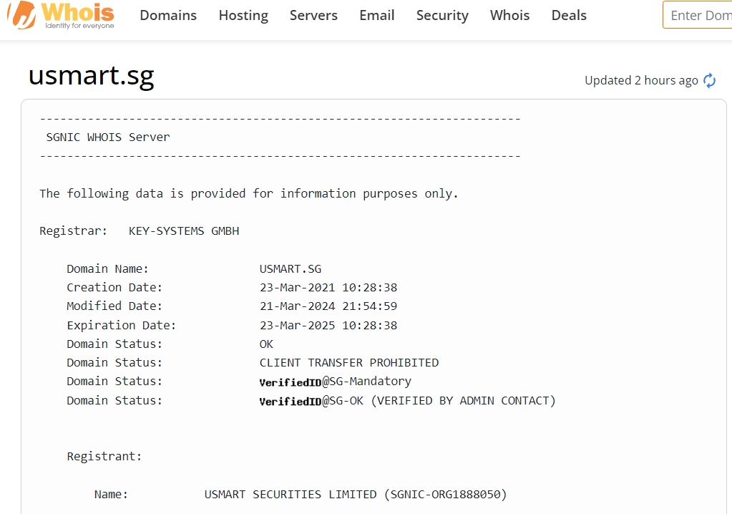Click the SGNIC WHOIS Server header text
Viewport: 732px width, 514px height.
pos(108,137)
